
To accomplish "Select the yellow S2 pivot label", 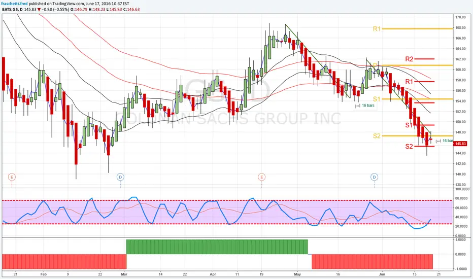I will (377, 136).
